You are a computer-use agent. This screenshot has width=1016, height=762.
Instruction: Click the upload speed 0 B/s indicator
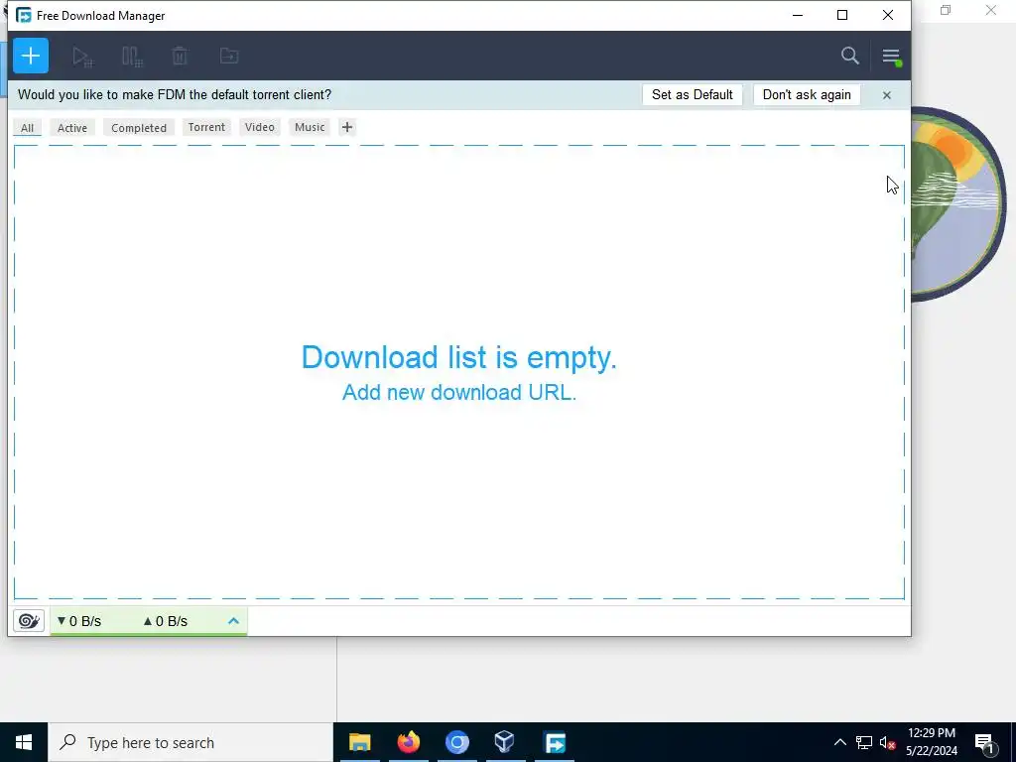[x=166, y=621]
